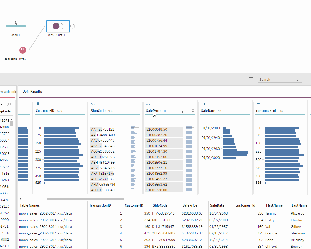
Task: Select the Clean 1 step in the flow
Action: pyautogui.click(x=15, y=26)
